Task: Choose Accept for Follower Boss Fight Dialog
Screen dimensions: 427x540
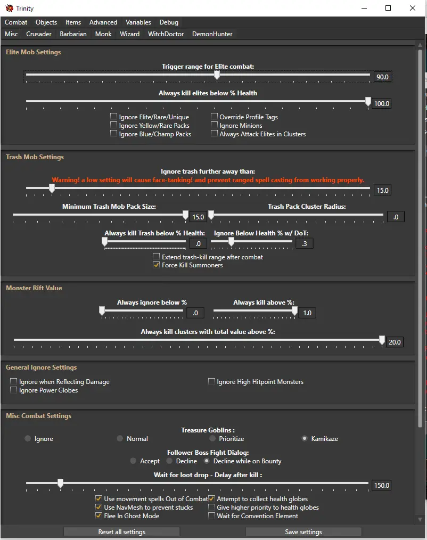Action: pyautogui.click(x=133, y=461)
